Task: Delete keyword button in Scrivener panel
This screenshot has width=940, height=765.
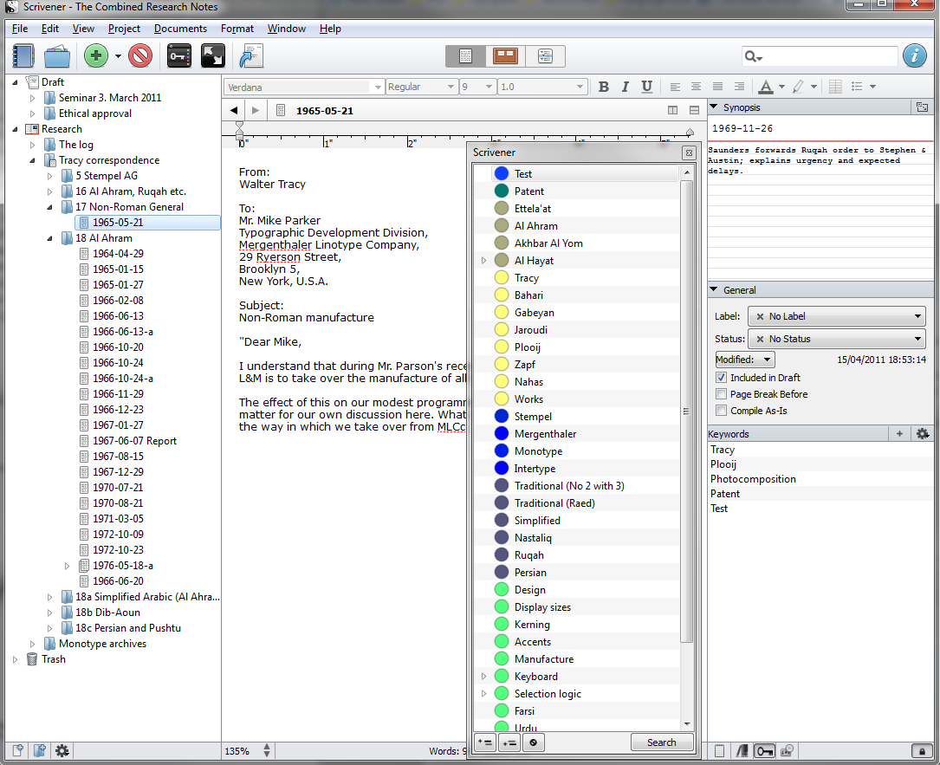Action: [533, 742]
